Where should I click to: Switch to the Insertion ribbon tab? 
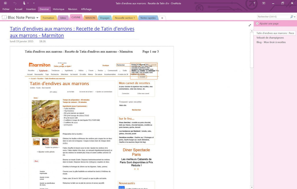click(x=31, y=9)
